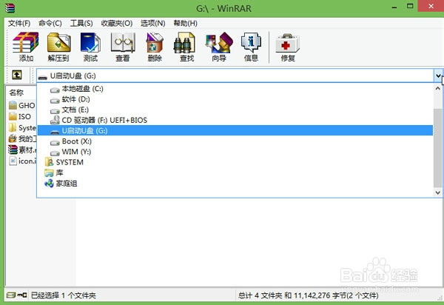Minimize the WinRAR window

tap(394, 7)
